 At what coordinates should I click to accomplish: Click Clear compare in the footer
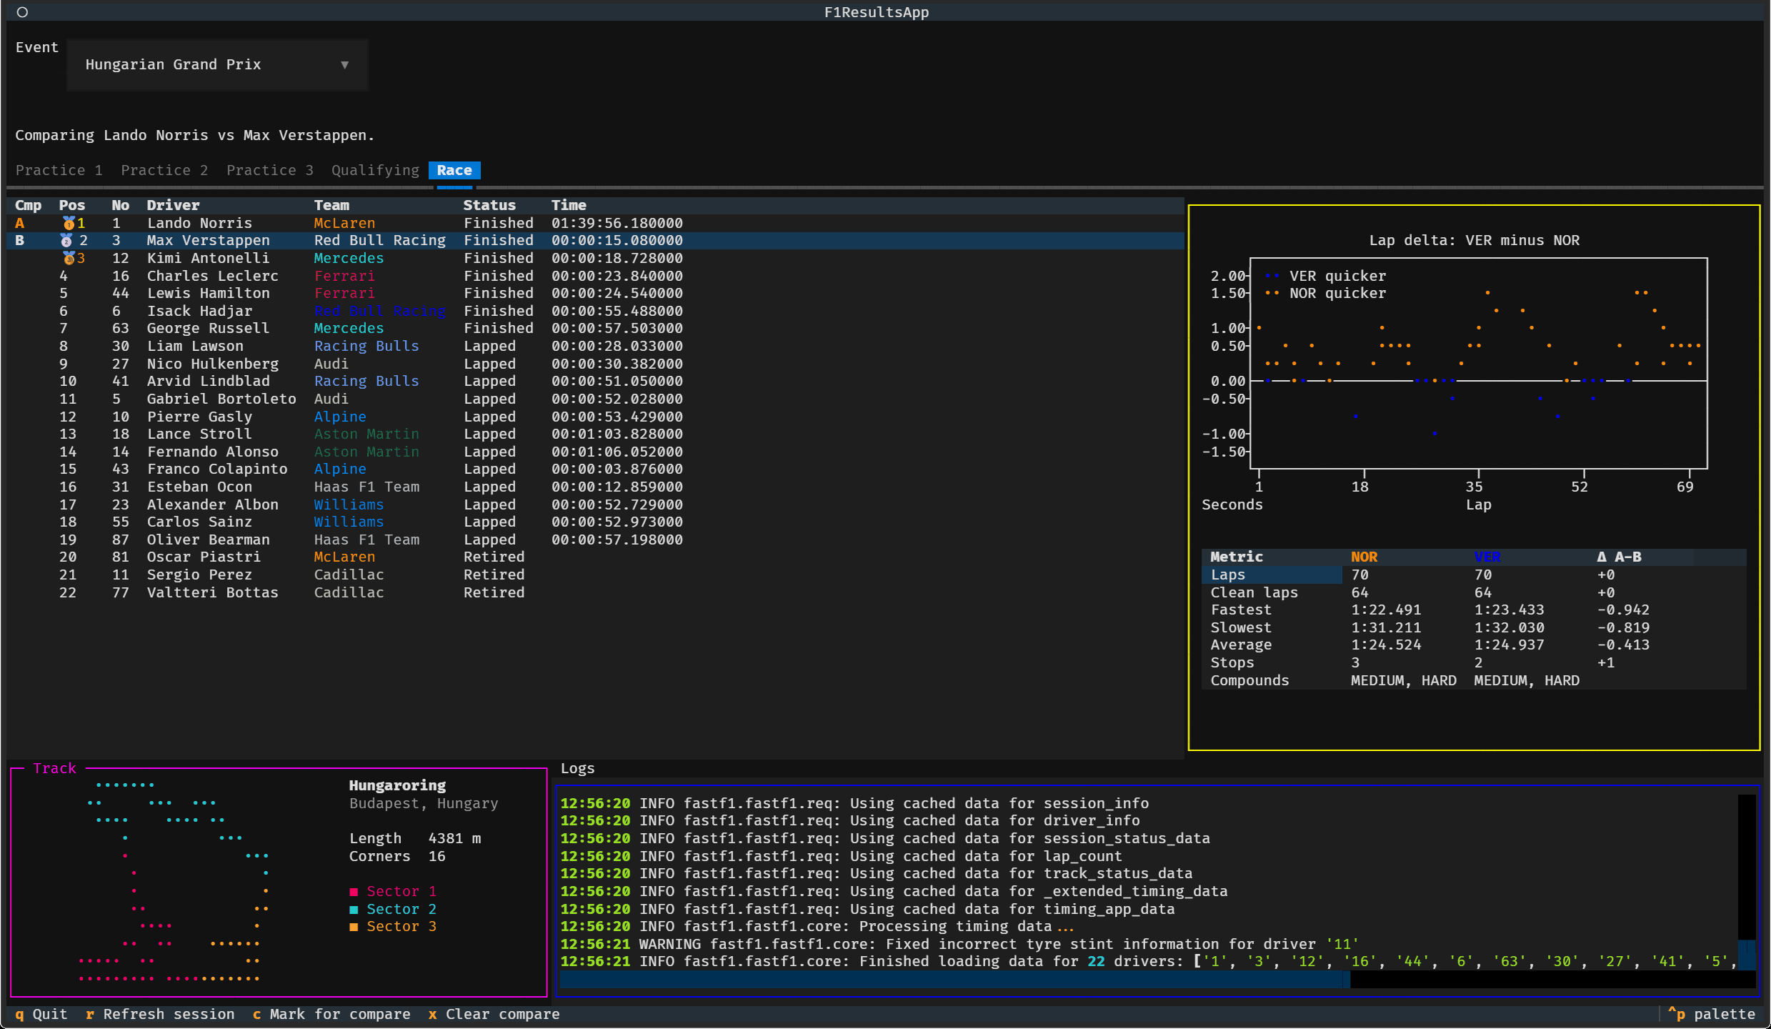(x=494, y=1014)
